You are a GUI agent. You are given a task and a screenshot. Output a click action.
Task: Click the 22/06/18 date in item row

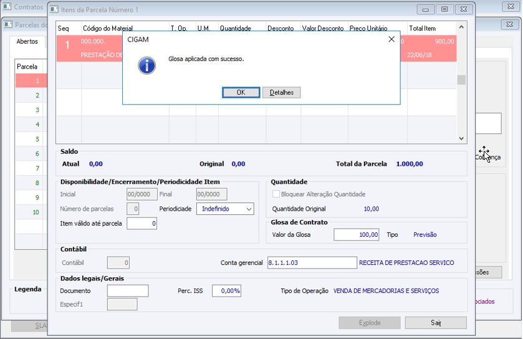coord(420,55)
